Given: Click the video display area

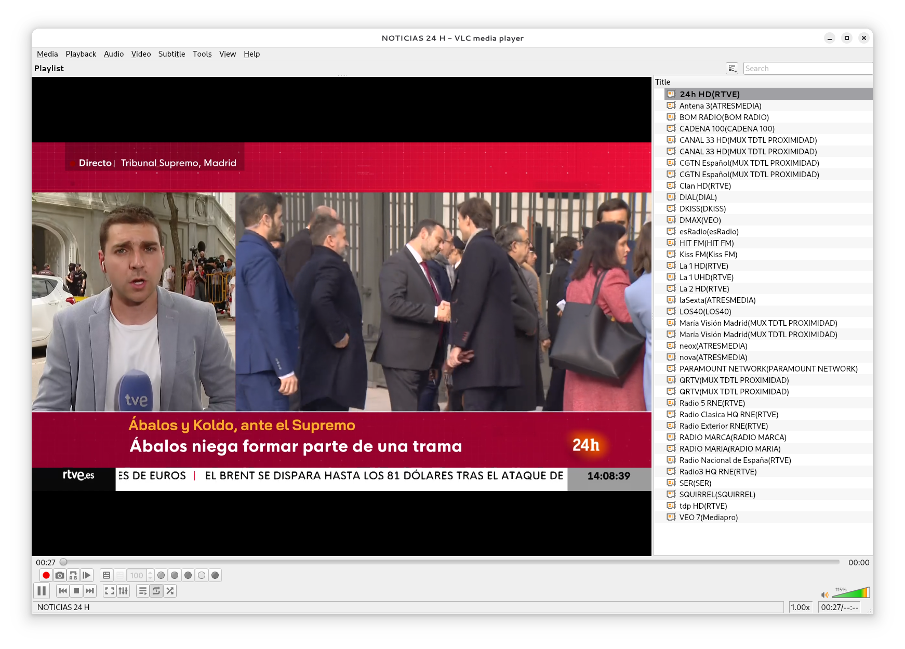Looking at the screenshot, I should [341, 316].
